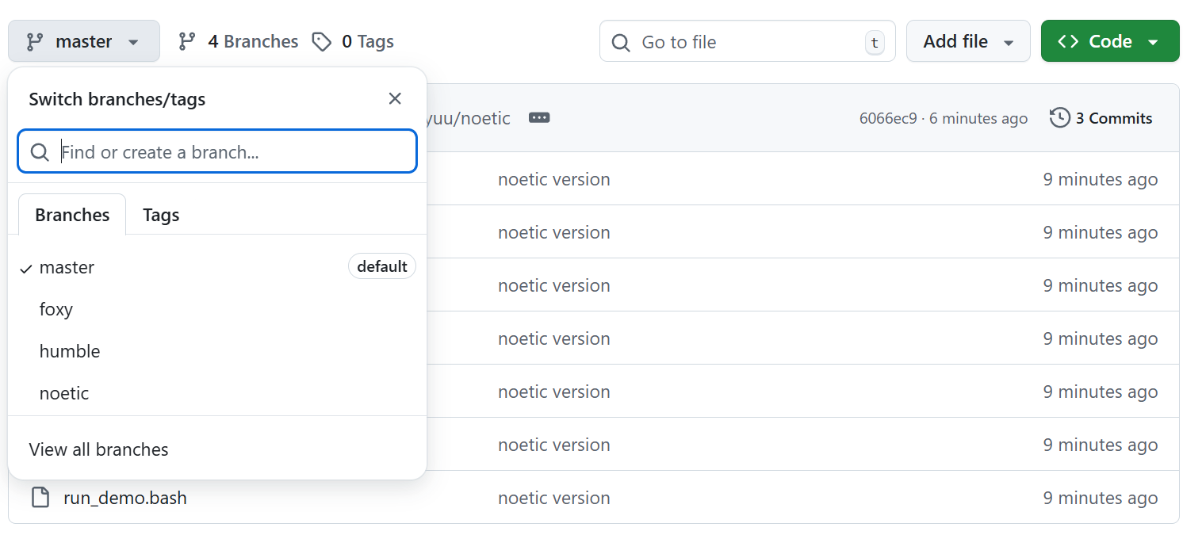Click the tag icon next to 0 Tags

click(x=321, y=41)
